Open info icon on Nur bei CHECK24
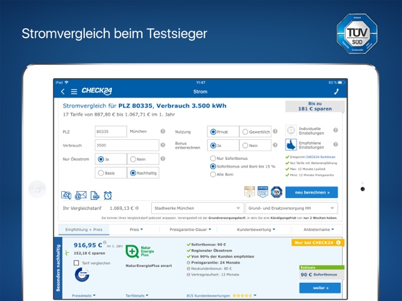The width and height of the screenshot is (402, 301). [x=338, y=242]
